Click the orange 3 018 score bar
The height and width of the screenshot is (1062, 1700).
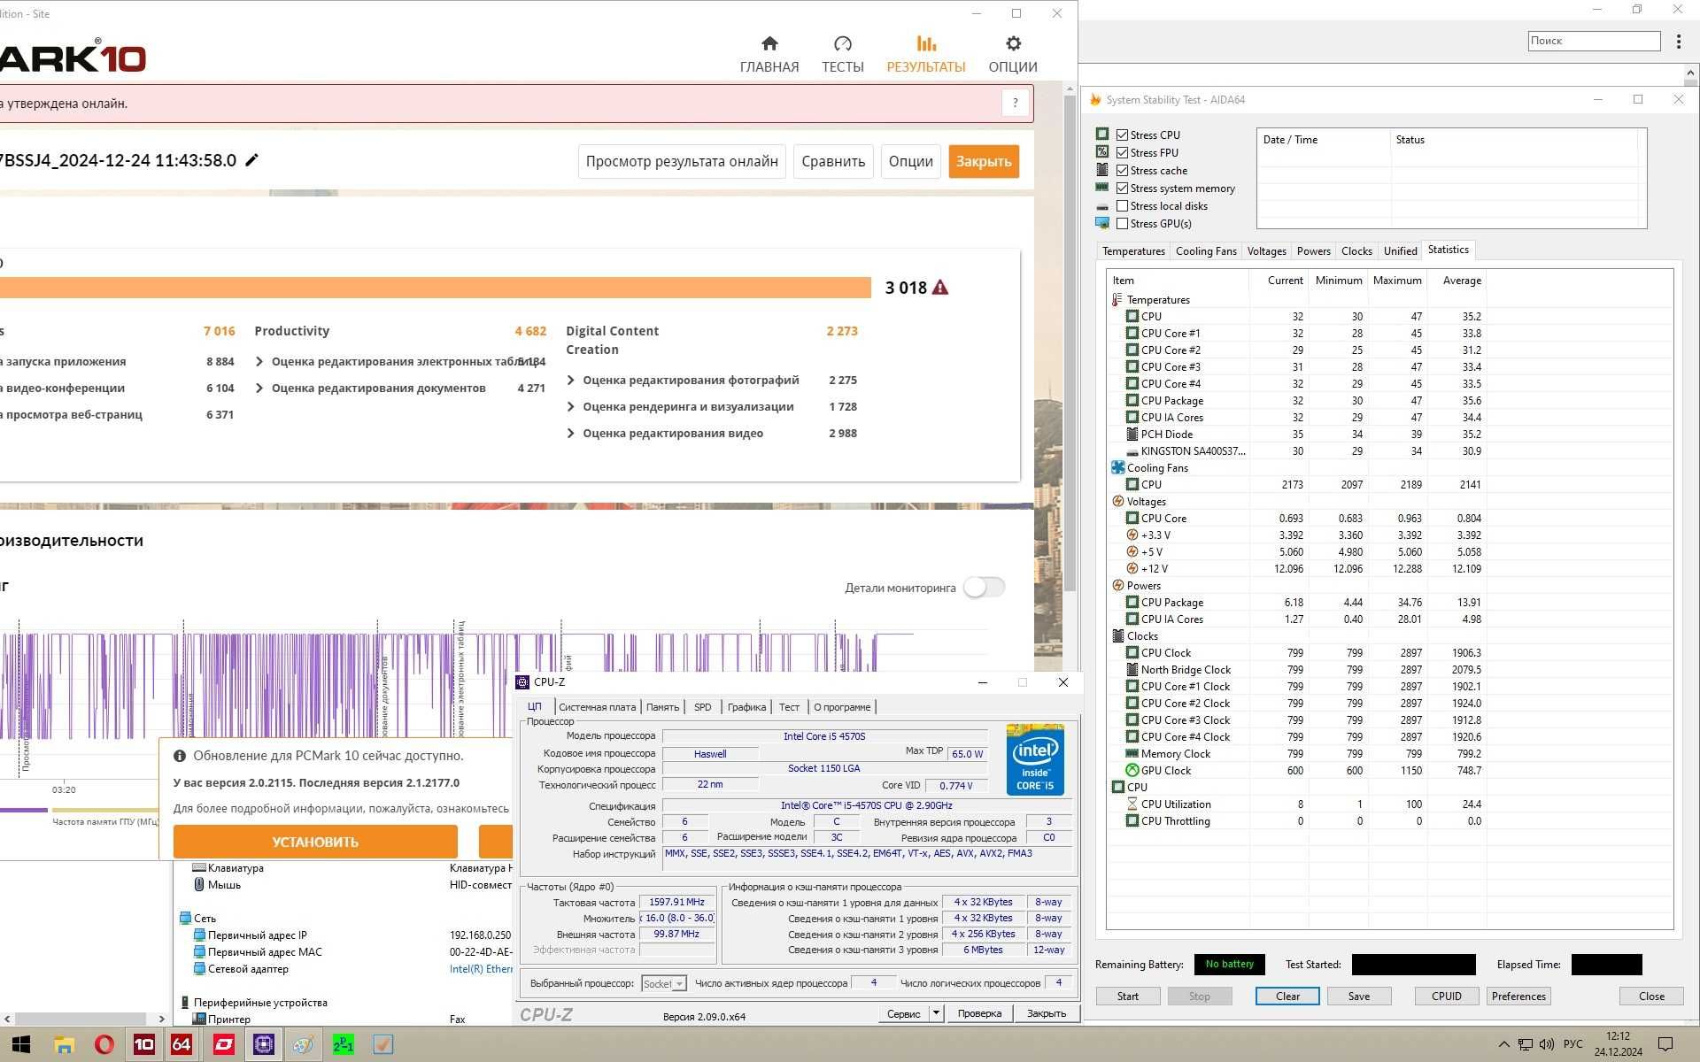[436, 288]
